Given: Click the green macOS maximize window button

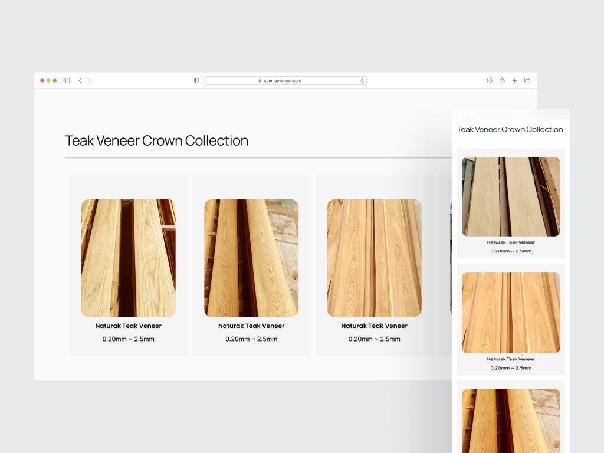Looking at the screenshot, I should pyautogui.click(x=55, y=81).
